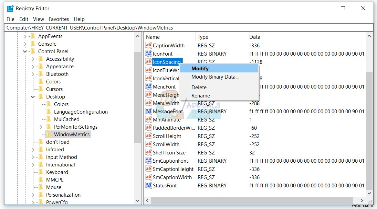377x209 pixels.
Task: Click the binary icon next to StatusFont
Action: click(148, 185)
